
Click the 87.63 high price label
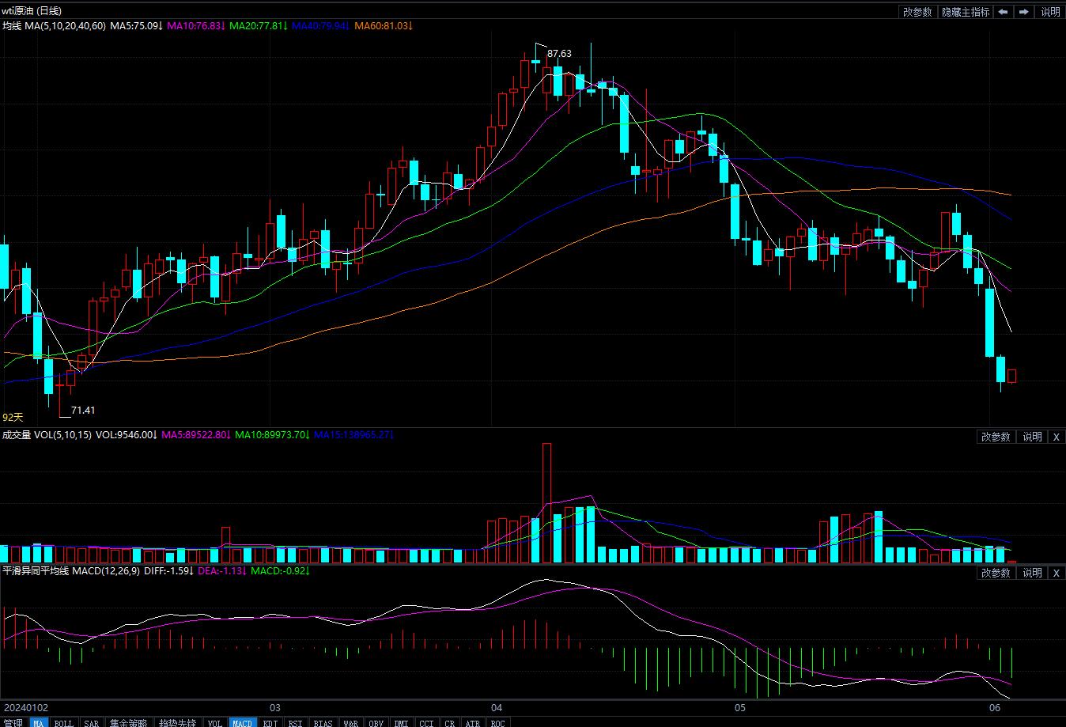559,54
